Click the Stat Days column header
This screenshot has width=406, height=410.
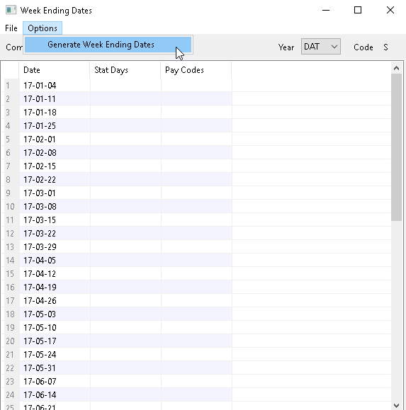coord(125,70)
